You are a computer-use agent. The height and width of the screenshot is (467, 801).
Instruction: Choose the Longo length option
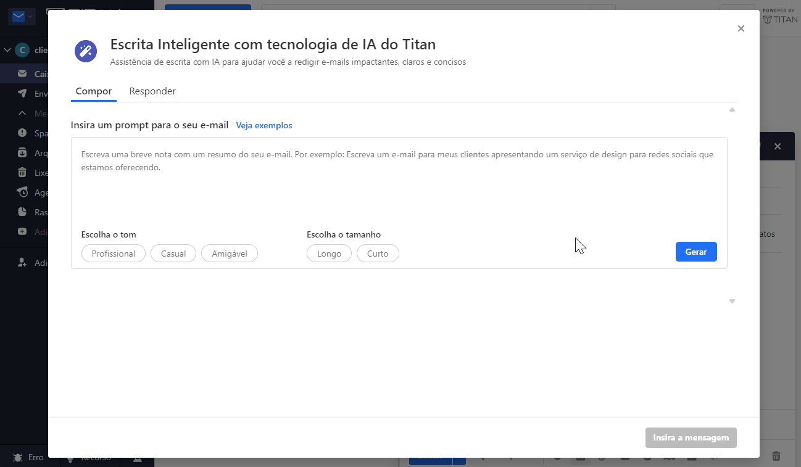tap(329, 254)
